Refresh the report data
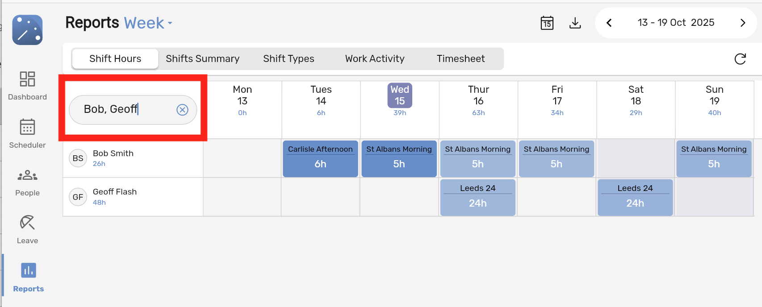This screenshot has height=307, width=762. pos(740,59)
